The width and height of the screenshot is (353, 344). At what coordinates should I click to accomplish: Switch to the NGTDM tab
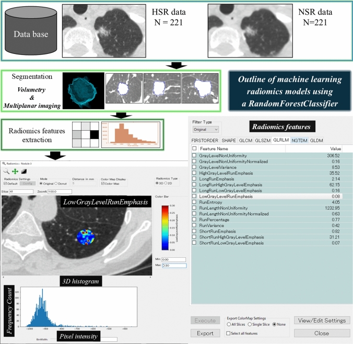coord(299,141)
